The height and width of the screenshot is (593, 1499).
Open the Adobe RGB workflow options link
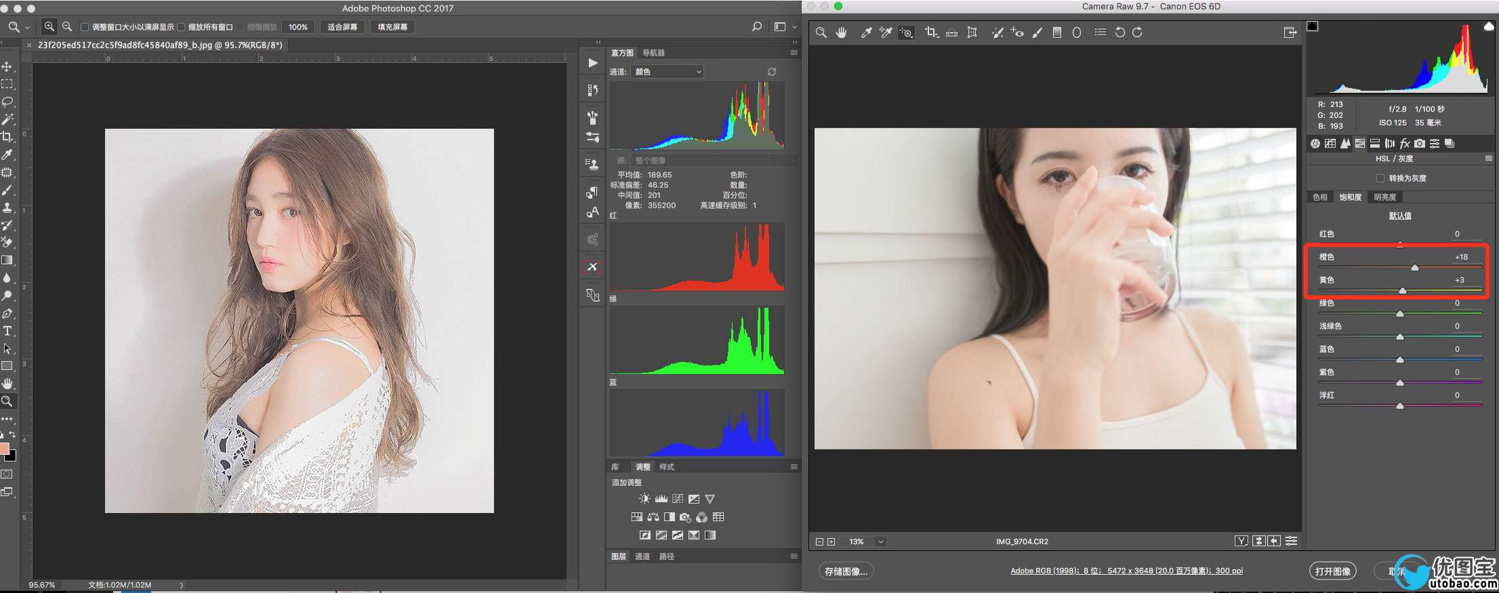1126,571
